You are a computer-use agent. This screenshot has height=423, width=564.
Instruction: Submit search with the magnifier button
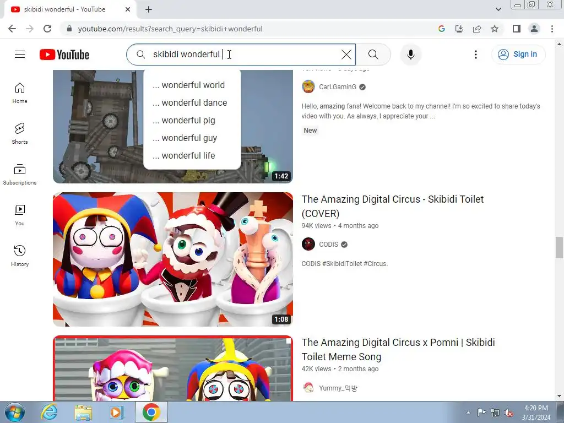click(x=373, y=55)
